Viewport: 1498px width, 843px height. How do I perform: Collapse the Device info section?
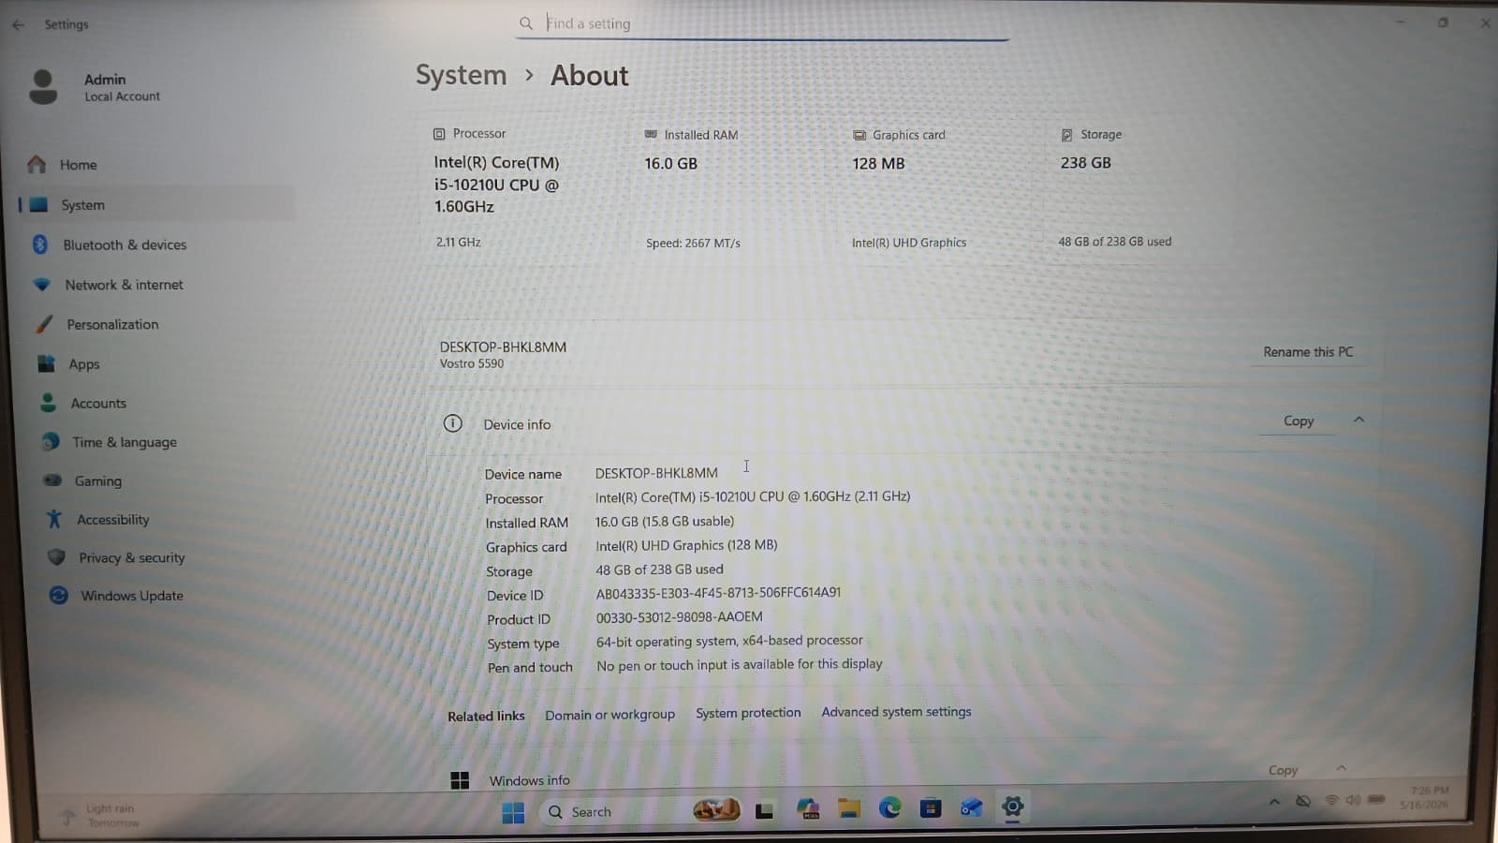click(x=1359, y=420)
